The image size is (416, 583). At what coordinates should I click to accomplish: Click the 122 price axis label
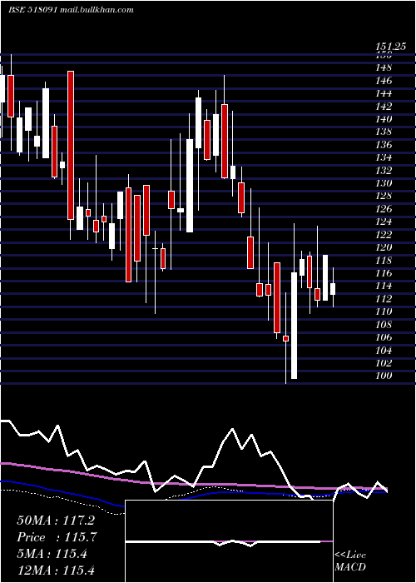click(x=384, y=235)
